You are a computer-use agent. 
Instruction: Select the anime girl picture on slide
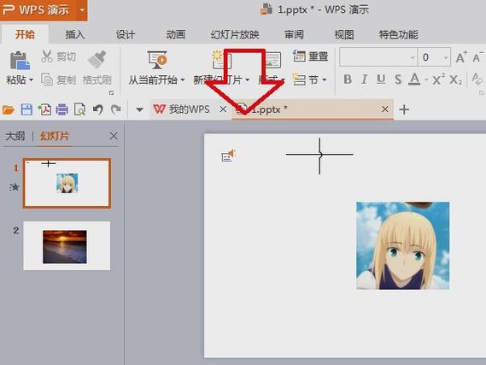tap(402, 245)
